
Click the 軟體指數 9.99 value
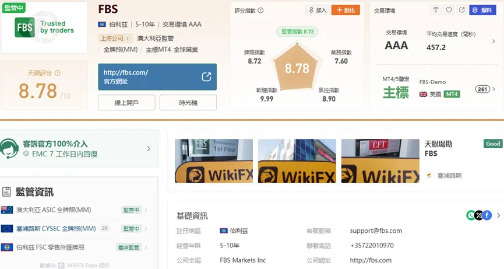click(x=267, y=99)
